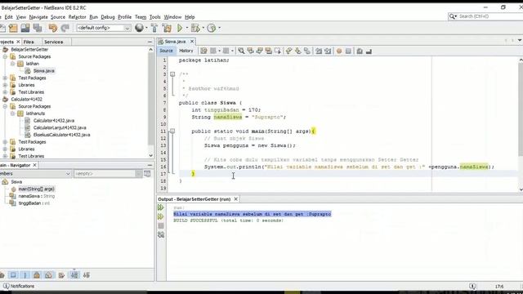Select namaSiswa : String in Navigator

[x=37, y=196]
